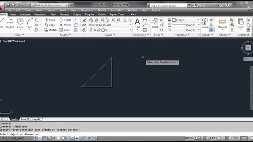Click the color wheel icon in Properties
The height and width of the screenshot is (142, 253).
[x=170, y=20]
